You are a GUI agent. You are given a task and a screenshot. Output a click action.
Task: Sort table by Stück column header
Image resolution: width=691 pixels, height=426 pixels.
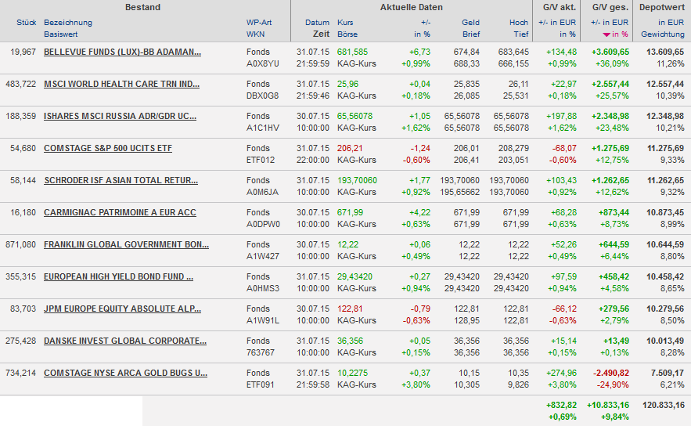coord(26,23)
